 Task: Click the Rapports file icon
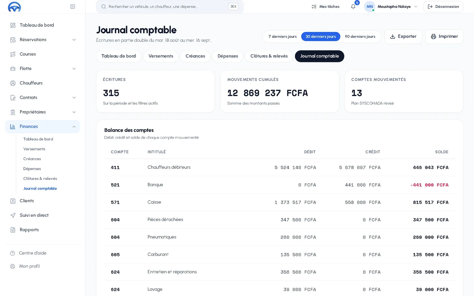[x=13, y=230]
